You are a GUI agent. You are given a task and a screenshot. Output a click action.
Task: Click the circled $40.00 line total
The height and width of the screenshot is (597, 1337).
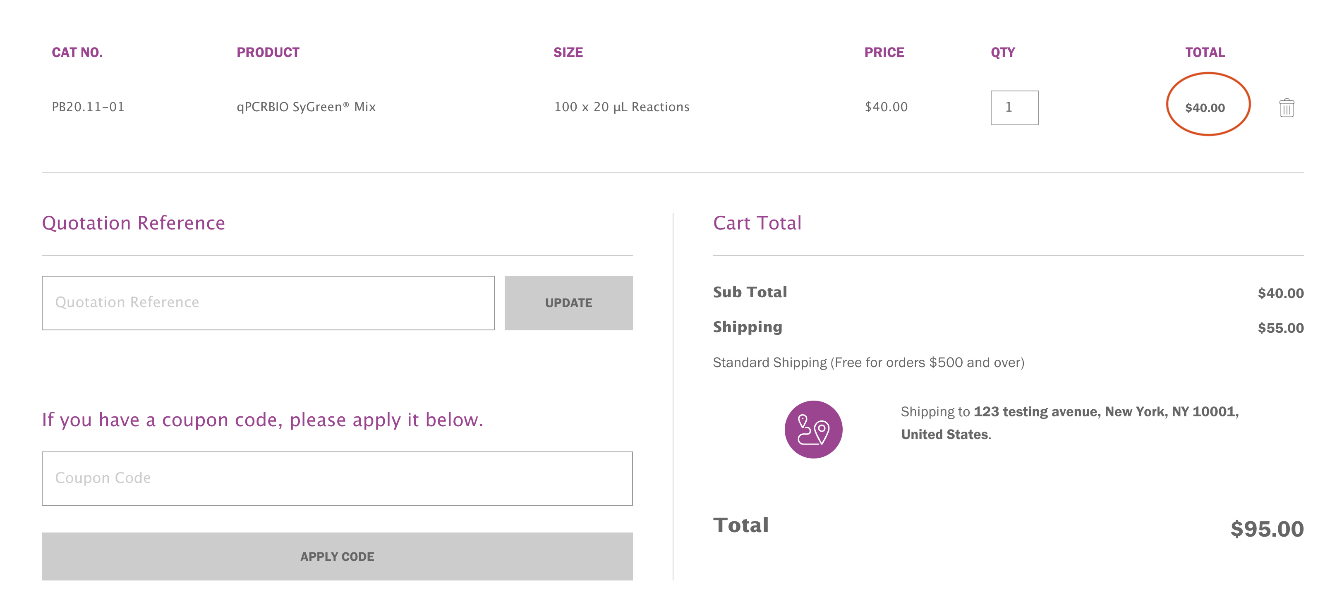[1204, 108]
